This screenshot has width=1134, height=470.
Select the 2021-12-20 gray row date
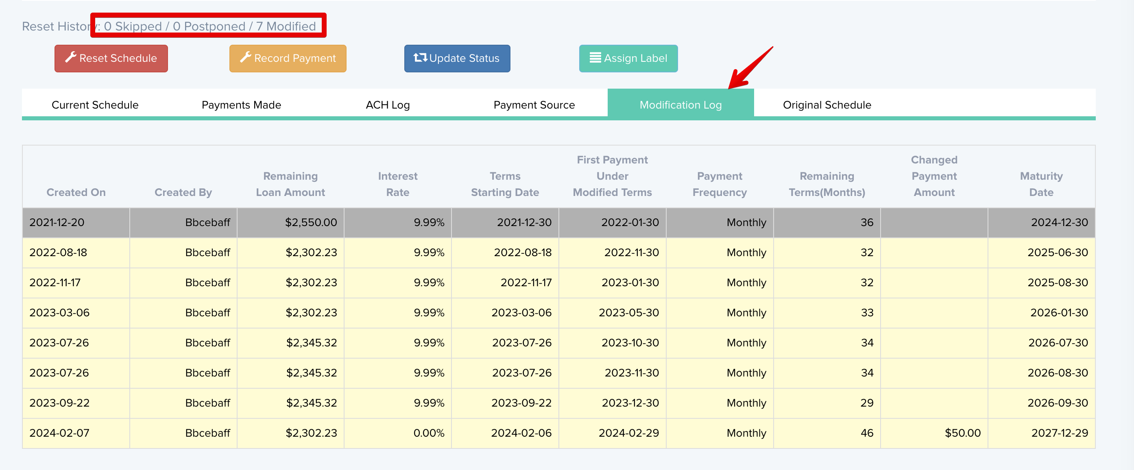click(x=57, y=223)
